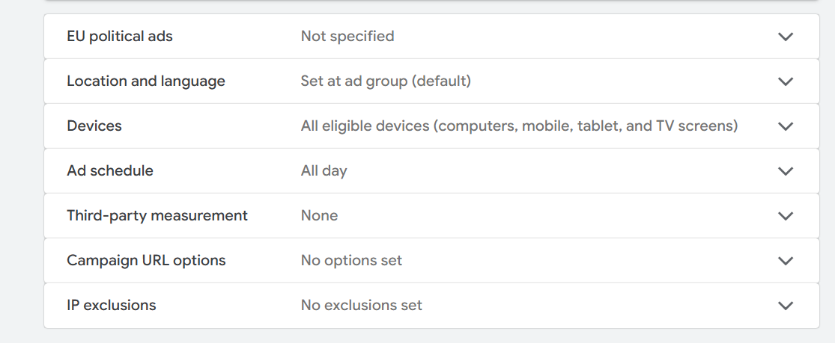
Task: Click the "Devices" setting label
Action: [94, 126]
